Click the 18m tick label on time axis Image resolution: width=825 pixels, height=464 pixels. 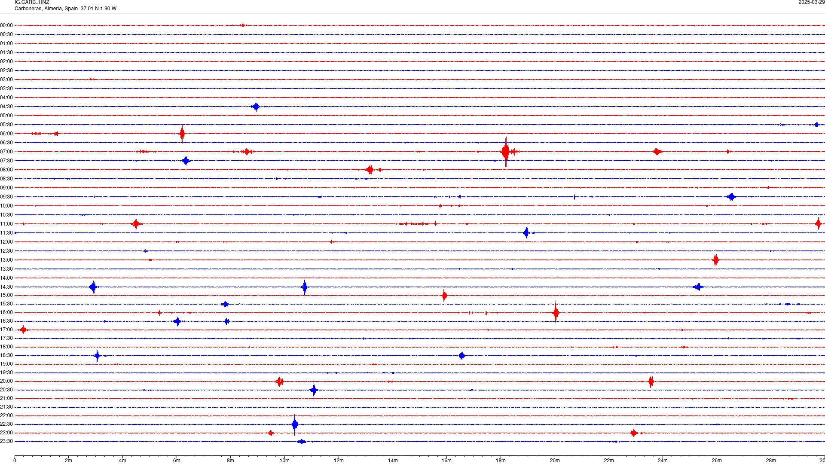pos(501,461)
